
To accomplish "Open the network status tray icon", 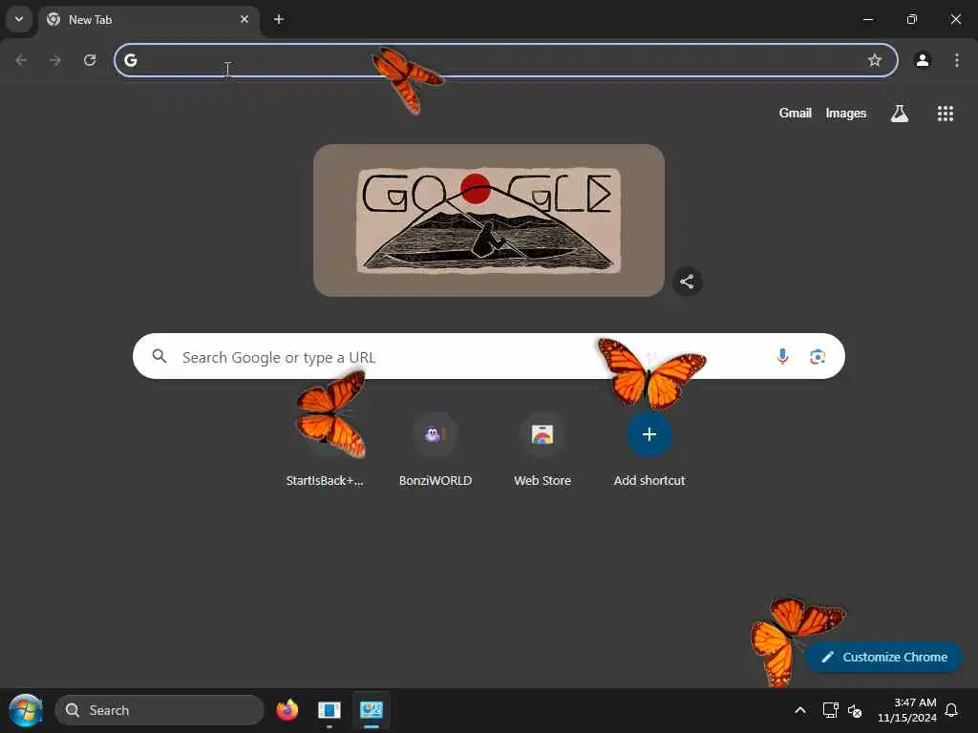I will point(830,710).
